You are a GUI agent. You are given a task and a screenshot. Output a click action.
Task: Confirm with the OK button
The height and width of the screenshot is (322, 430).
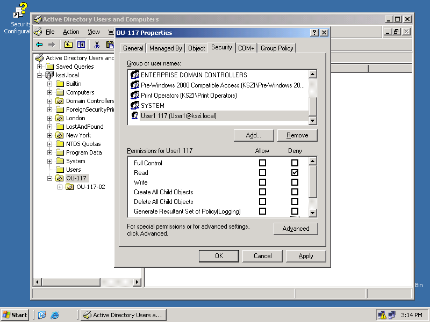click(219, 256)
